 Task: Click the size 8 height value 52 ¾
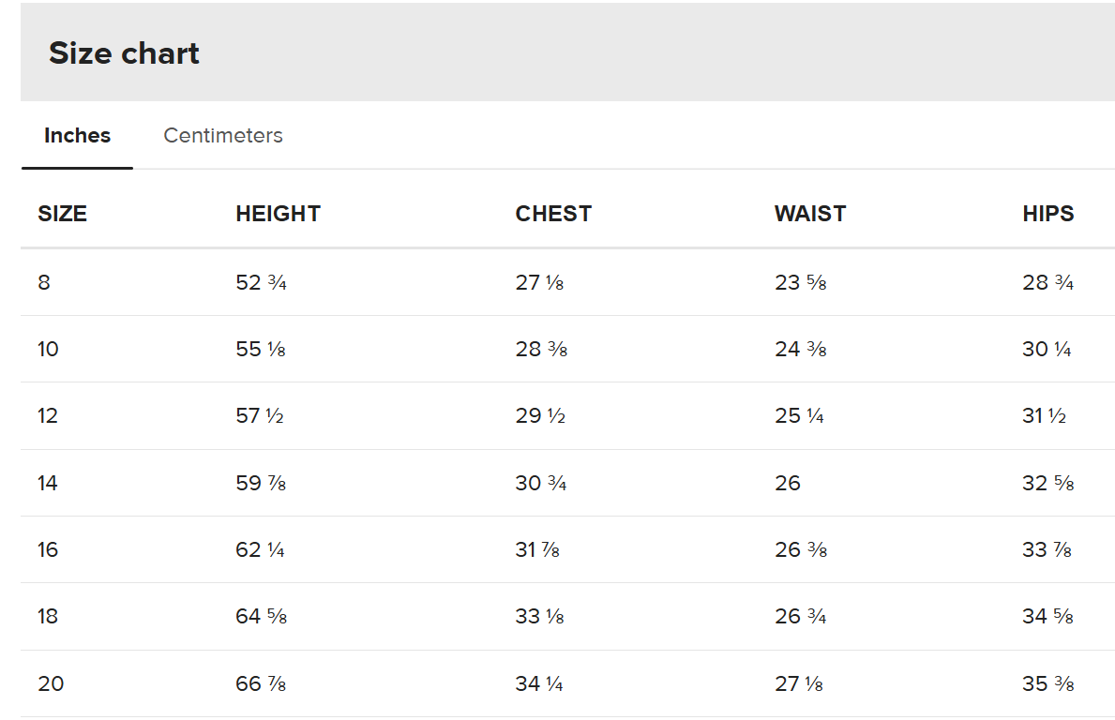pyautogui.click(x=261, y=282)
